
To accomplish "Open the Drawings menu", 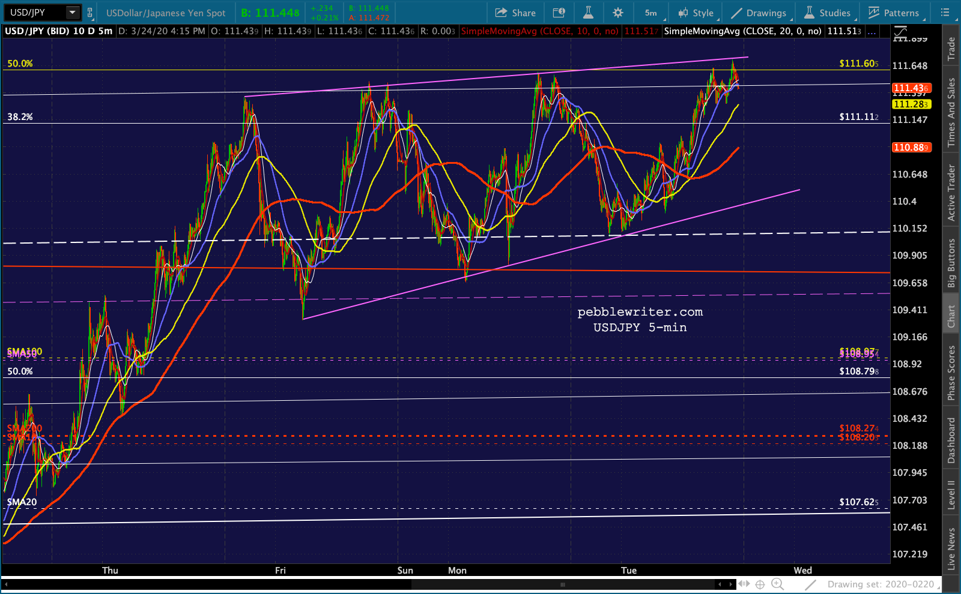I will click(759, 13).
